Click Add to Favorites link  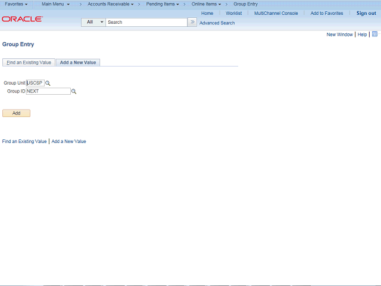[x=327, y=13]
